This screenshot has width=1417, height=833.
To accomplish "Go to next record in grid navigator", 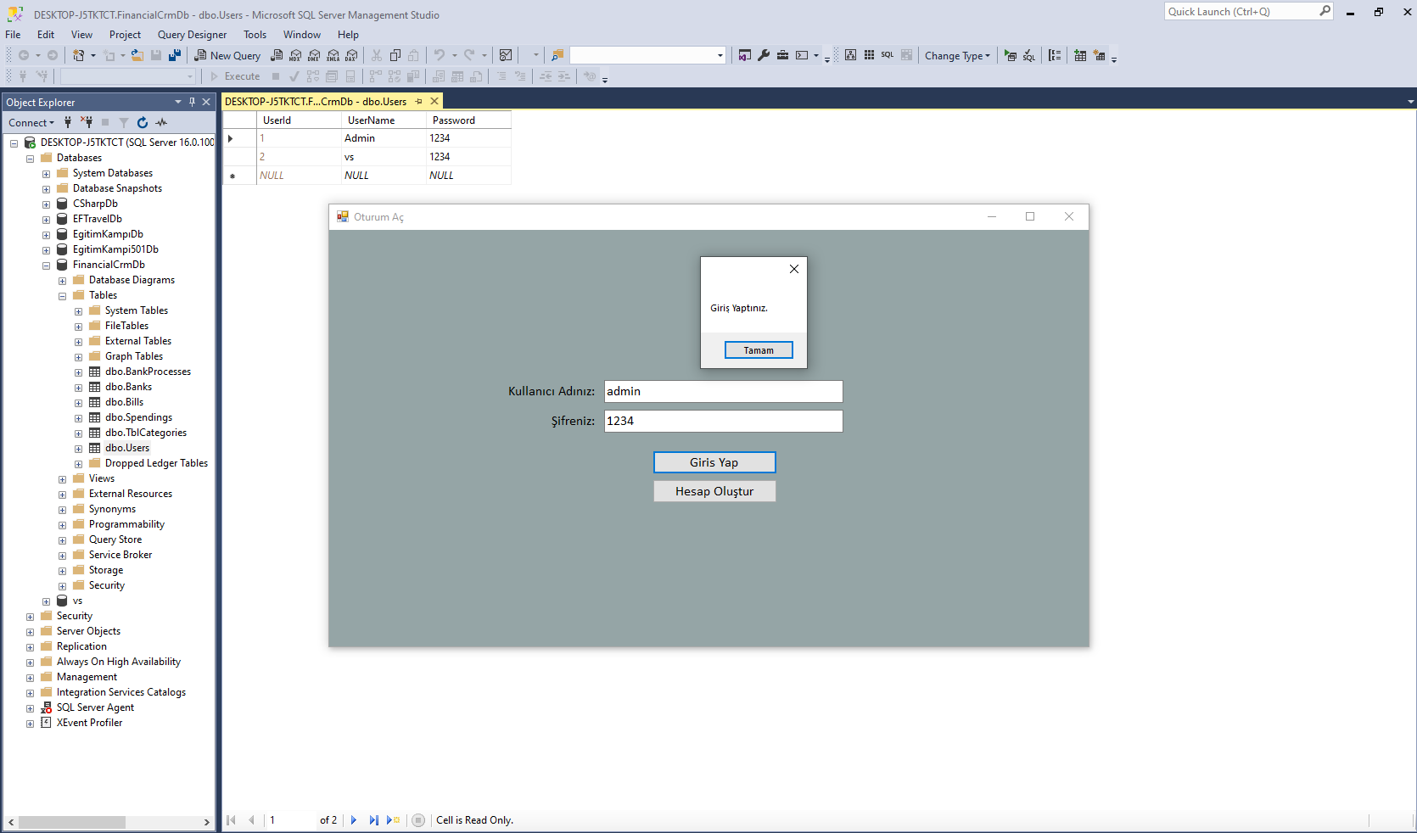I will click(x=354, y=820).
